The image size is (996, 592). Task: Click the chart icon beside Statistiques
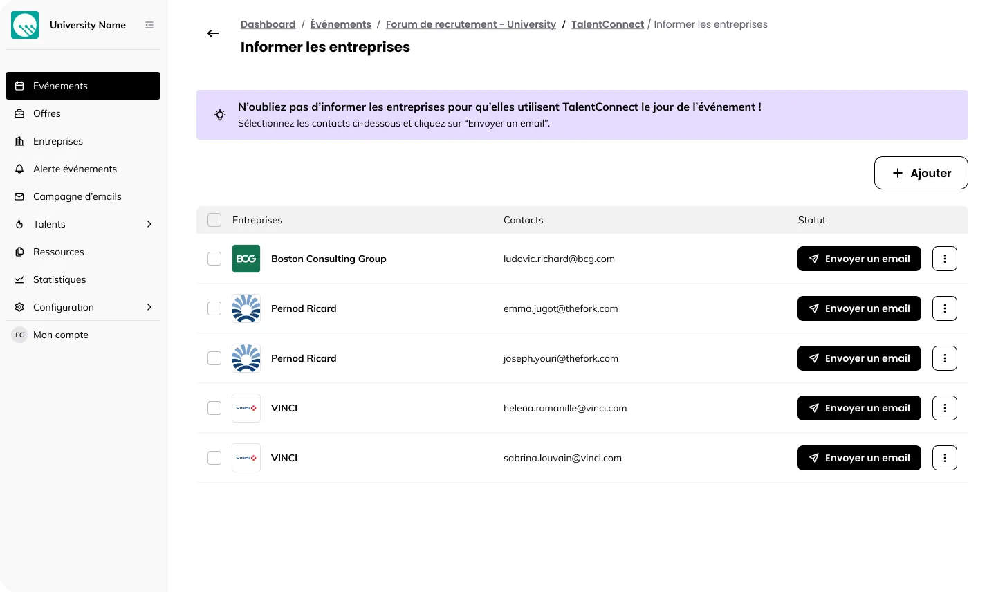pos(19,279)
